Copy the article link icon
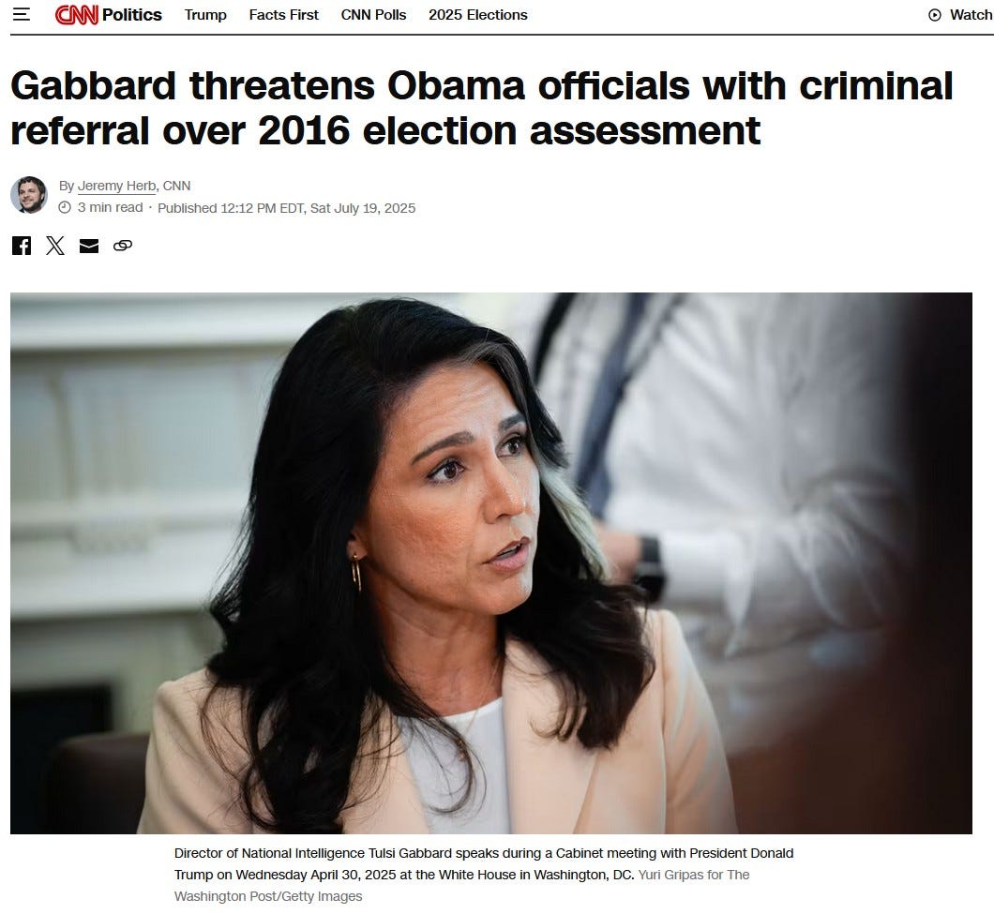The height and width of the screenshot is (914, 994). (122, 246)
